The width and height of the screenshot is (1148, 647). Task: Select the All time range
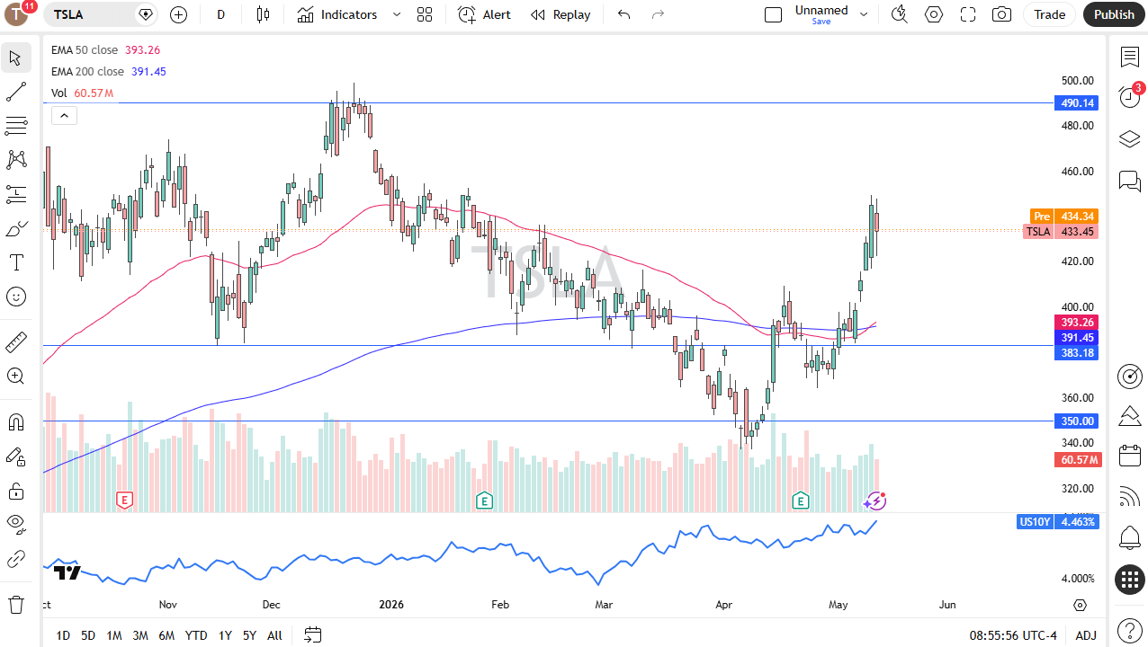[274, 635]
